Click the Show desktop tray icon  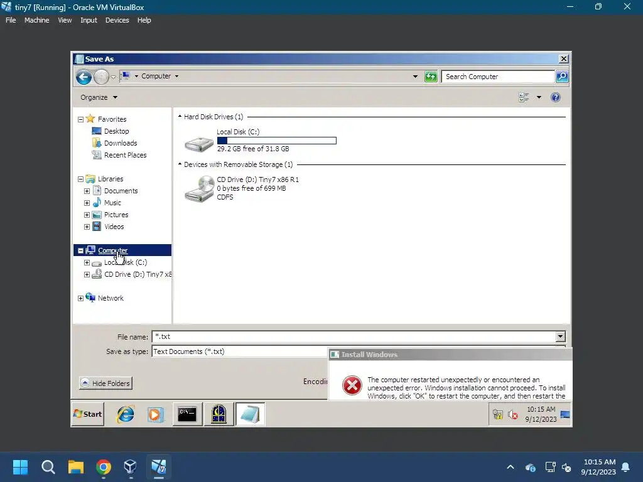[565, 415]
